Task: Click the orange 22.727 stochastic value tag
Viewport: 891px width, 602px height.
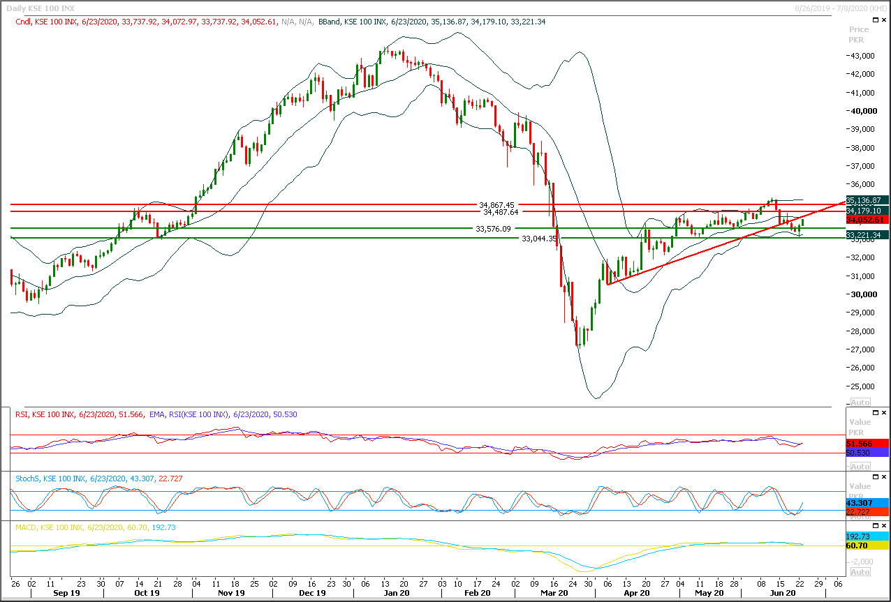Action: click(x=867, y=512)
